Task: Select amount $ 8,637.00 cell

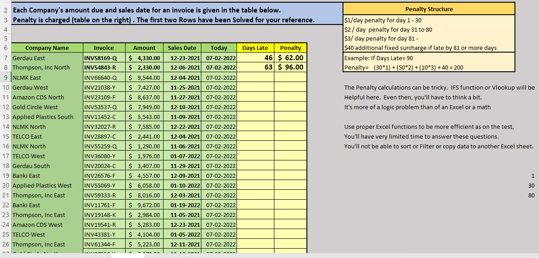Action: tap(144, 97)
